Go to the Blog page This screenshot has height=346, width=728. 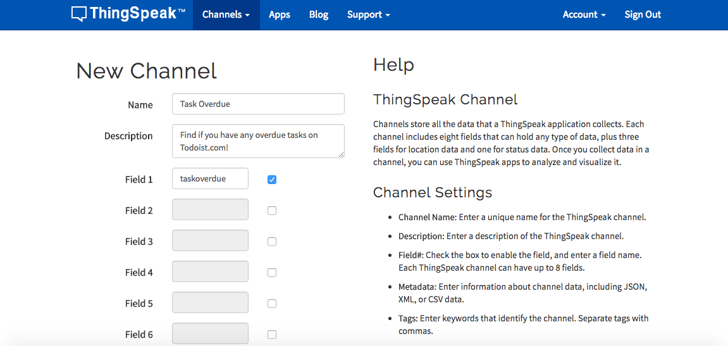319,15
